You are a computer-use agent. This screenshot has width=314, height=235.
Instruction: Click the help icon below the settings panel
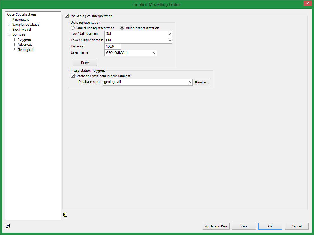(x=65, y=215)
